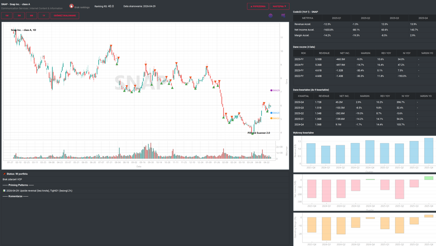Click the 2025-Q1 column header in Code33 table
The width and height of the screenshot is (436, 246).
click(x=336, y=18)
